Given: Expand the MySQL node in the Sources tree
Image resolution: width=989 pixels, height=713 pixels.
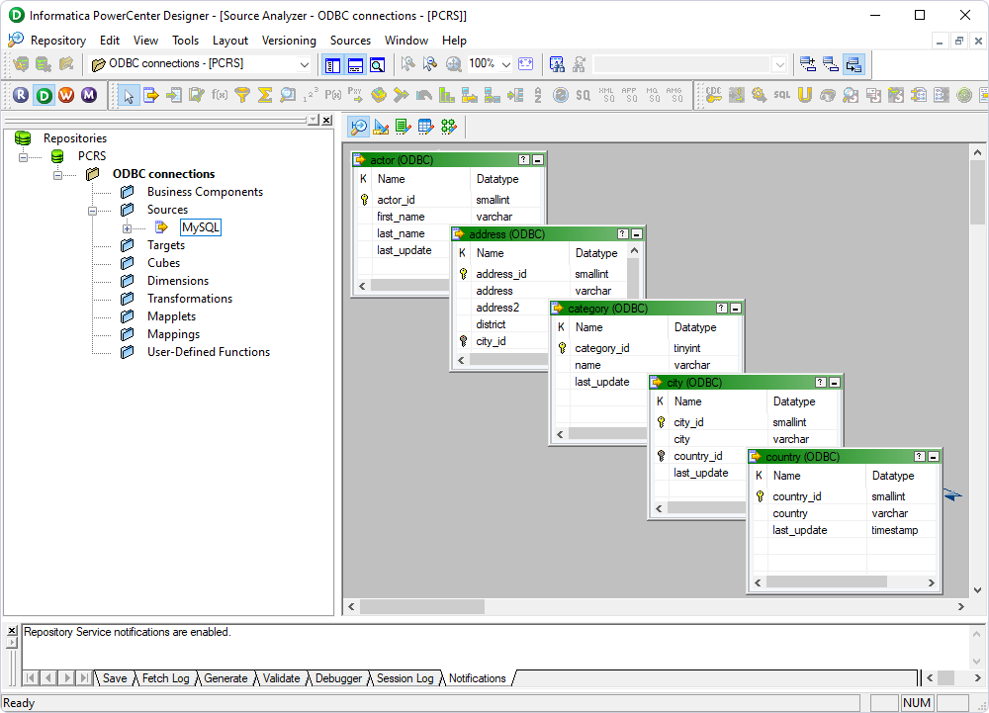Looking at the screenshot, I should point(126,226).
